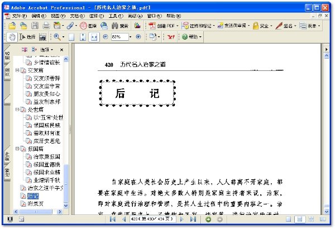The width and height of the screenshot is (335, 229).
Task: Switch to Continuous-Facing page layout
Action: (312, 219)
